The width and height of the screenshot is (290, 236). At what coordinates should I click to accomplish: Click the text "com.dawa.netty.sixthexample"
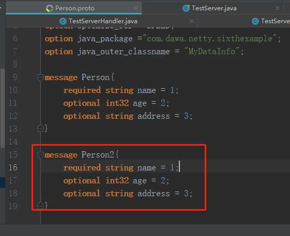coord(210,39)
